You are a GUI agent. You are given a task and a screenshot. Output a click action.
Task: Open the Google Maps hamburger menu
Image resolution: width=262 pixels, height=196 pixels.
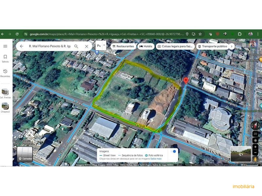pos(5,46)
